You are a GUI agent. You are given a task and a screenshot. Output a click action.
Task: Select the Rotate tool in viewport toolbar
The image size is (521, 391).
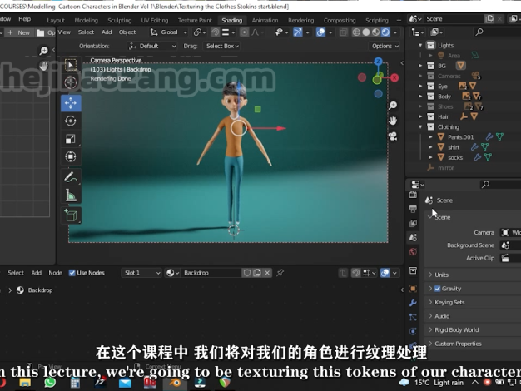pos(71,121)
